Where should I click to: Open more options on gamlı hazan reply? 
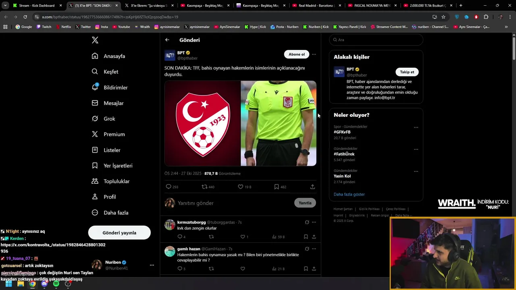coord(314,249)
